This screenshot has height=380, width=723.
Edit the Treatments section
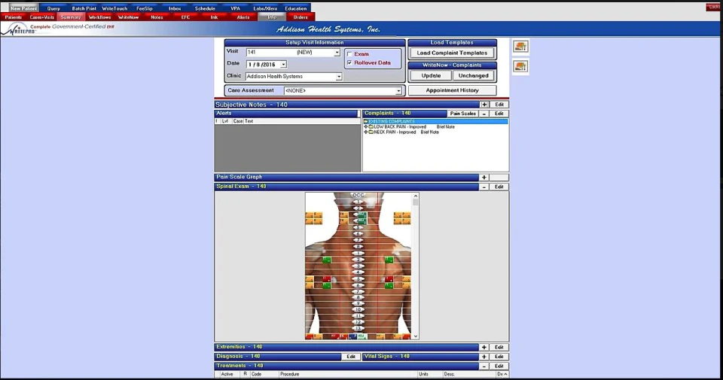499,366
